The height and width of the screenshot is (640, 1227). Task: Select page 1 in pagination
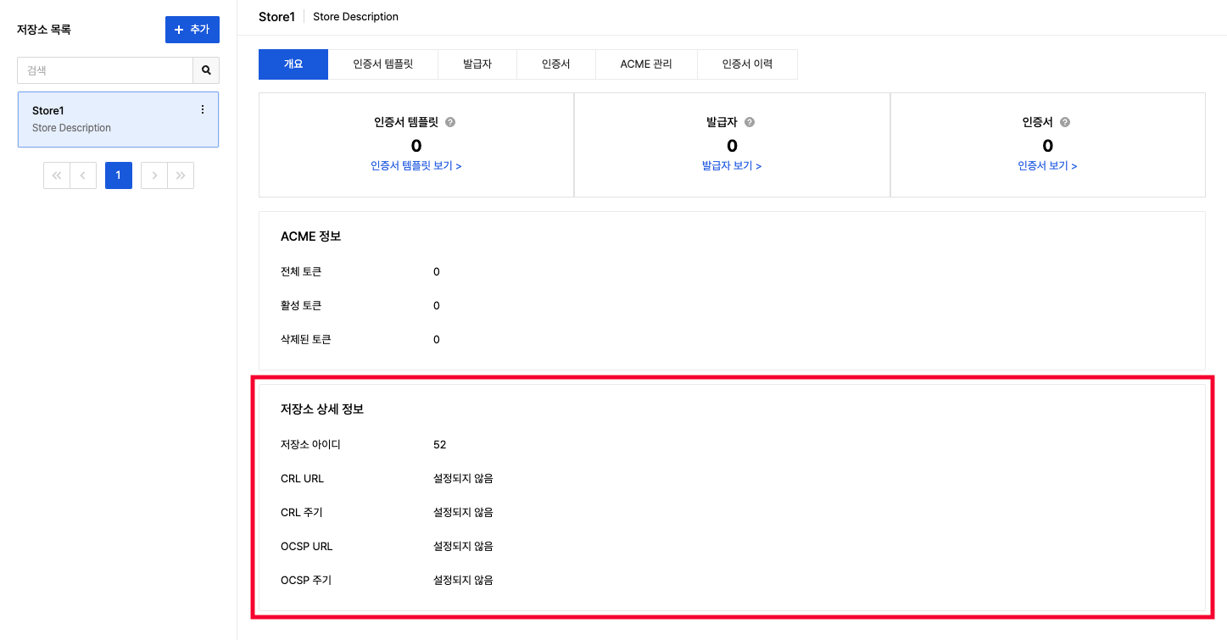[x=119, y=175]
